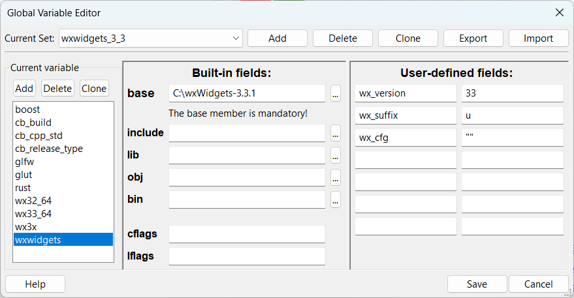Click the Delete set button

coord(343,38)
